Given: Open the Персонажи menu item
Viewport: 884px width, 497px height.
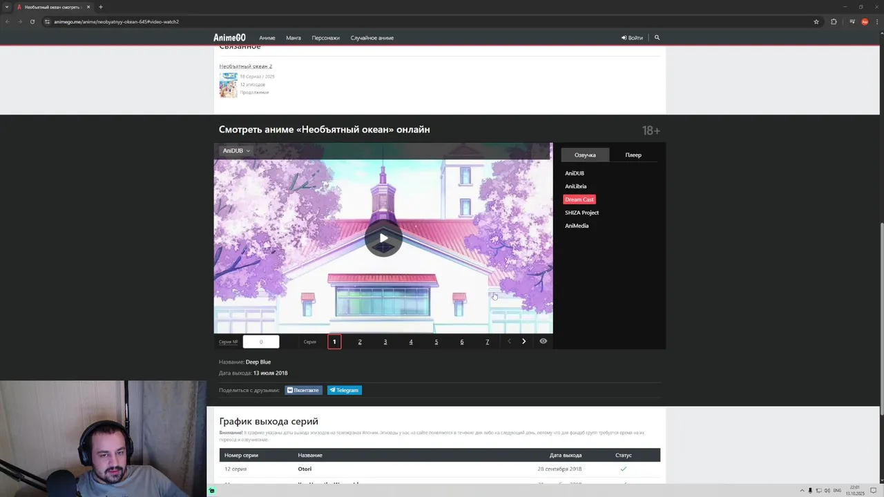Looking at the screenshot, I should tap(325, 38).
